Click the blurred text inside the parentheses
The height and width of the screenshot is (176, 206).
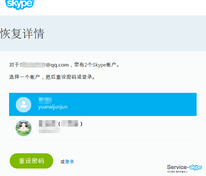click(70, 124)
